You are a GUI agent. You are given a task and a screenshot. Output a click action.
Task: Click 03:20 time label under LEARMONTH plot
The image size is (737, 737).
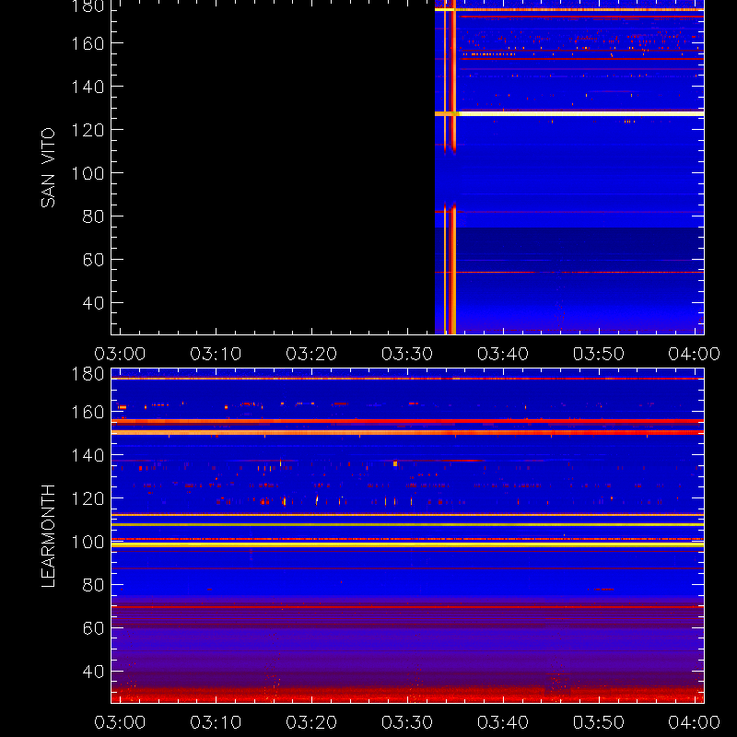[x=311, y=722]
